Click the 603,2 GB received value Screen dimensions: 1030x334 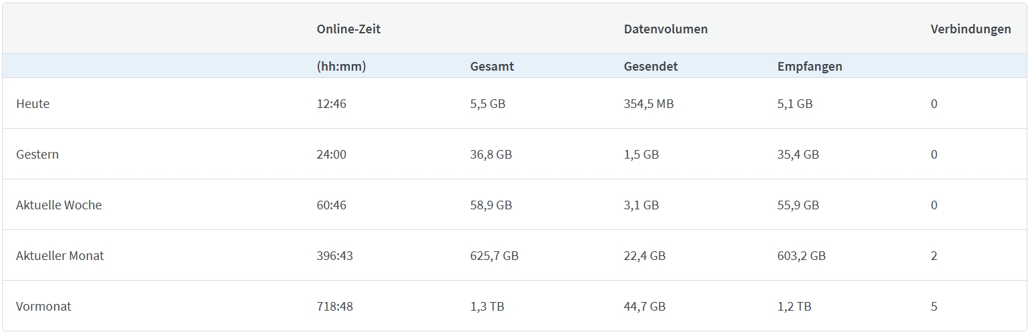point(801,256)
